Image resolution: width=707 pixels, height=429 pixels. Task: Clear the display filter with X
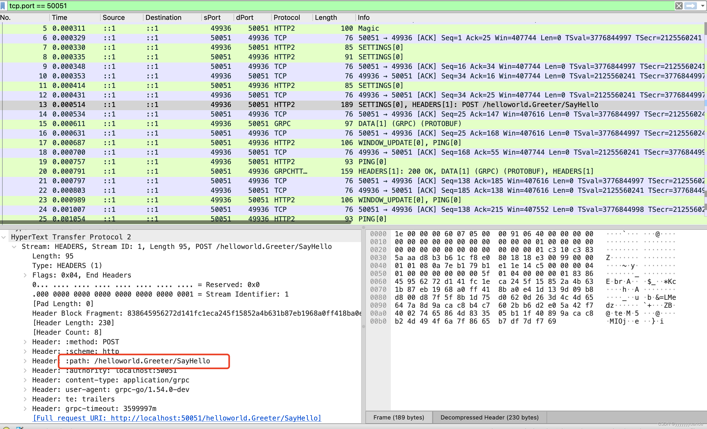[x=679, y=6]
